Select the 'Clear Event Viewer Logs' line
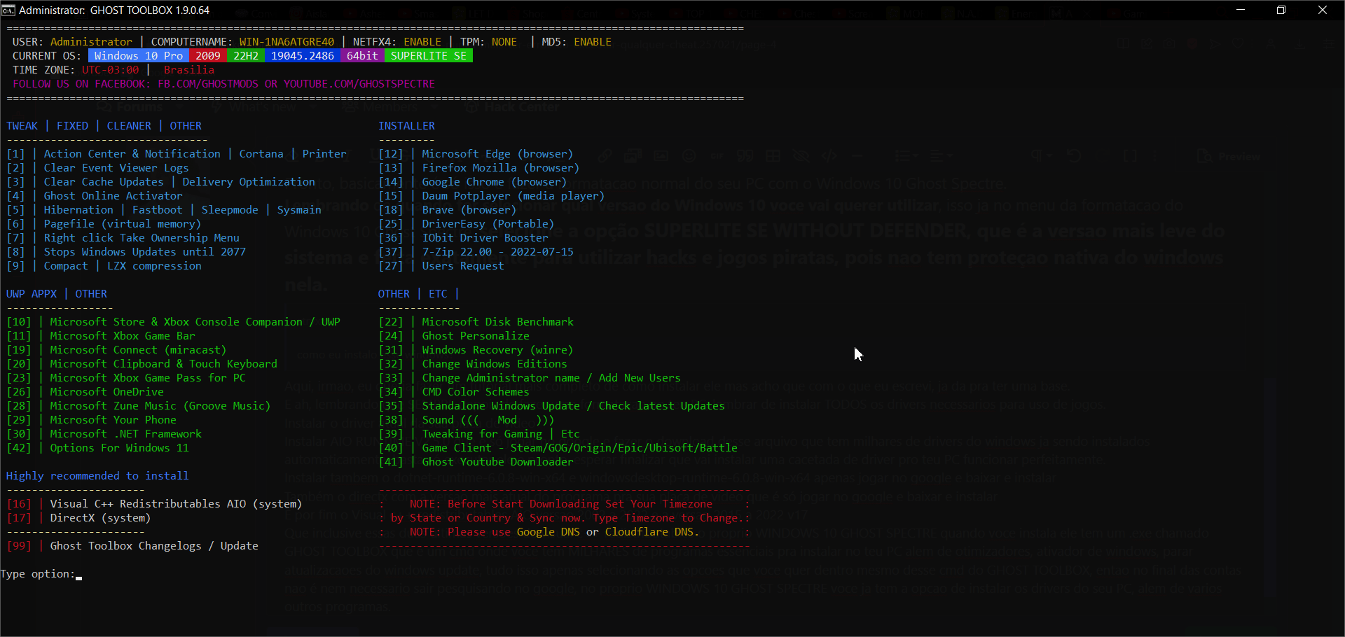 pos(116,168)
